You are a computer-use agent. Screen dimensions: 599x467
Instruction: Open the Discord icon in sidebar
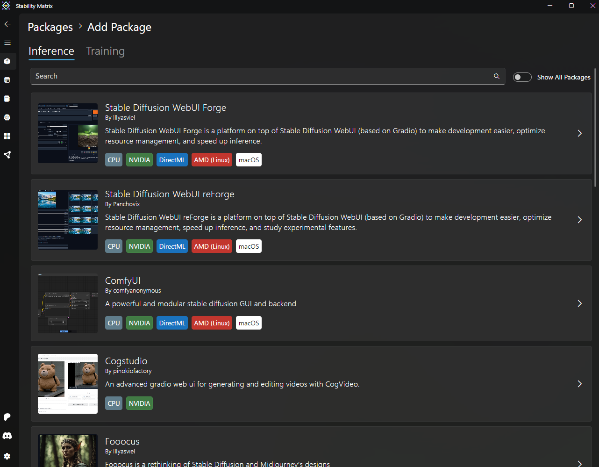point(7,436)
